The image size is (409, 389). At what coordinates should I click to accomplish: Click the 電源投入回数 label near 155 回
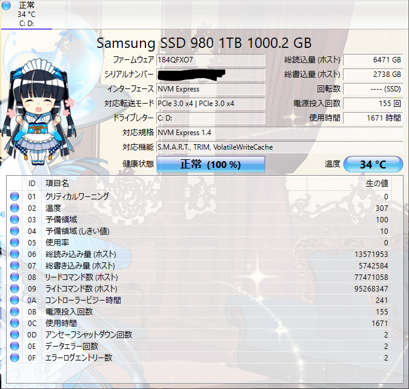tap(317, 104)
